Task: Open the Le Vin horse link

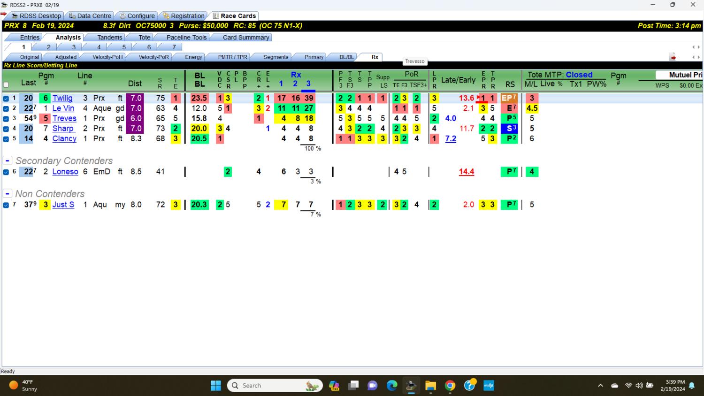Action: (x=63, y=108)
